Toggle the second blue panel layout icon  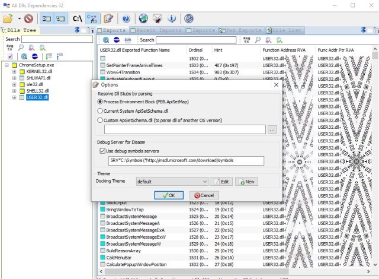(x=60, y=18)
